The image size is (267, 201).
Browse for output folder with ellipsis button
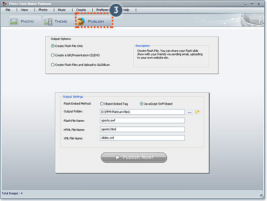click(190, 112)
